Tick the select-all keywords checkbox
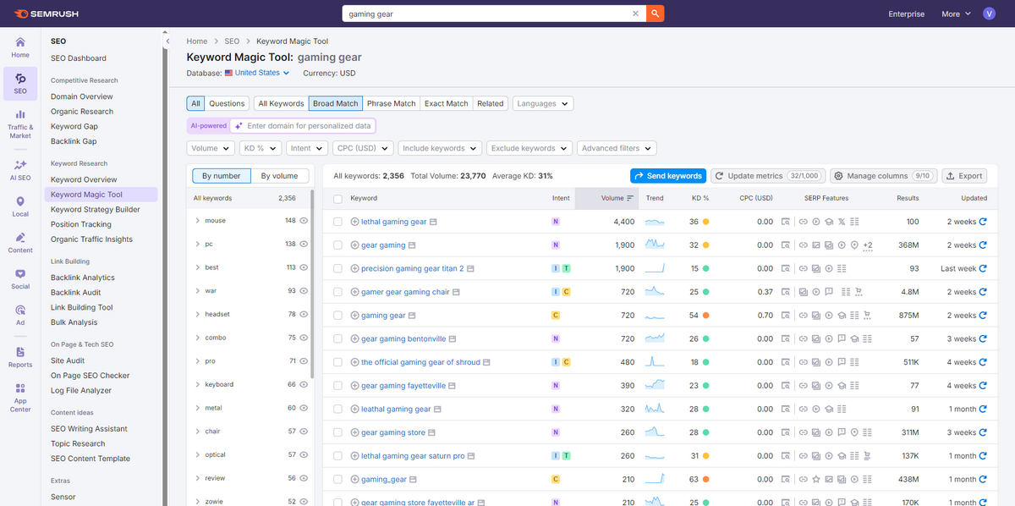This screenshot has width=1015, height=506. click(338, 198)
